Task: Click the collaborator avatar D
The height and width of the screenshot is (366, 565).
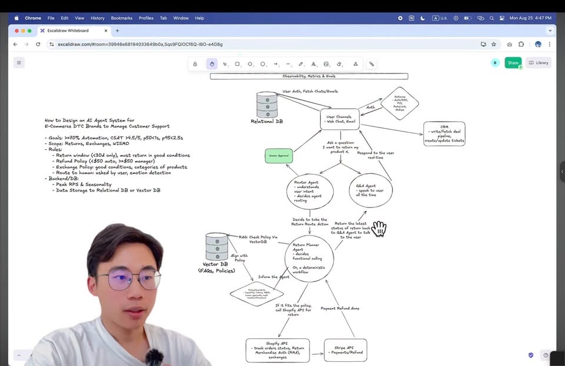Action: pos(495,62)
